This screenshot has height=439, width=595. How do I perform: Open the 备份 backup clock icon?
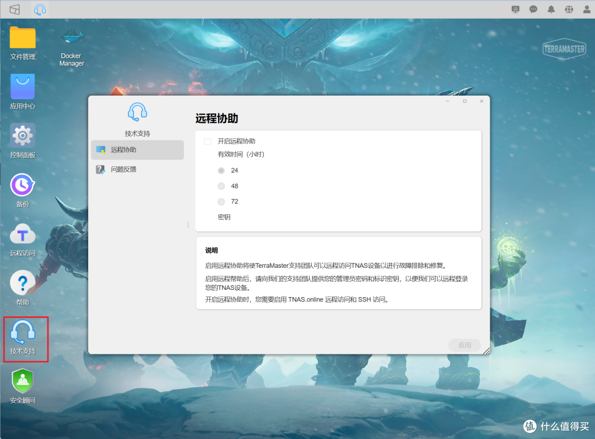click(x=23, y=190)
